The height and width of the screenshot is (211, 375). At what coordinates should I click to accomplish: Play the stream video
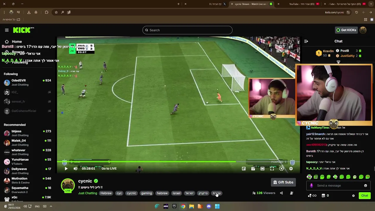pyautogui.click(x=66, y=169)
